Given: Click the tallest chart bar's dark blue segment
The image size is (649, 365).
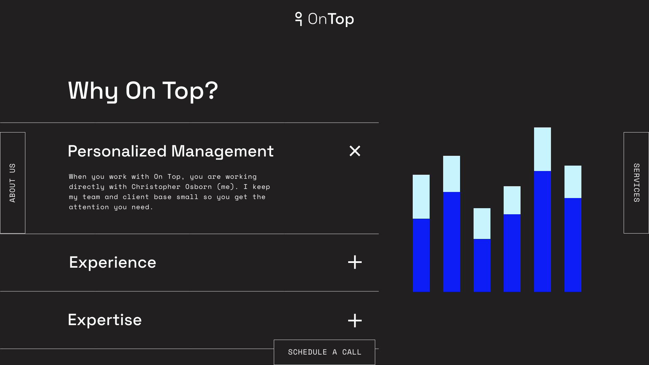Looking at the screenshot, I should (x=542, y=231).
